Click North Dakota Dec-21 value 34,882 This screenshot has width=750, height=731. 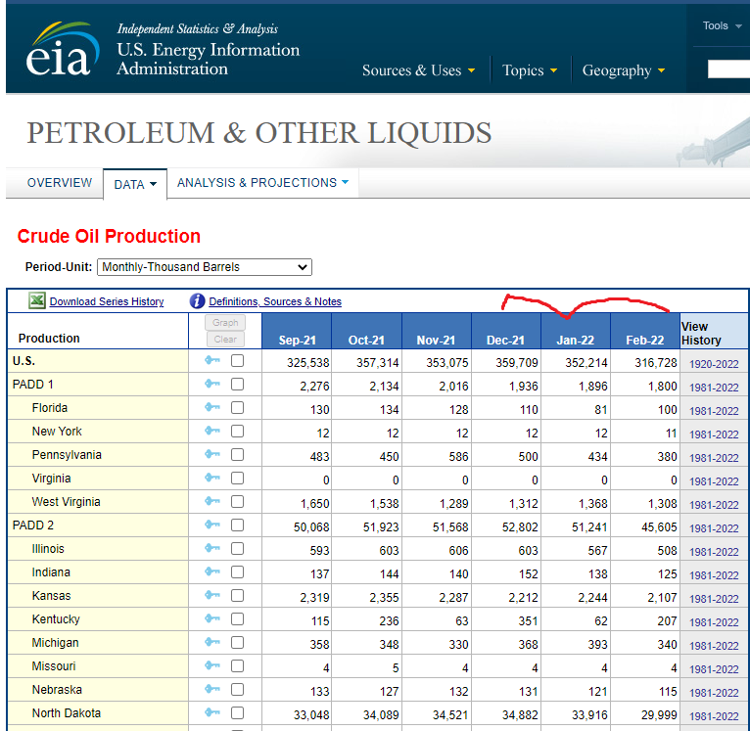pyautogui.click(x=520, y=714)
